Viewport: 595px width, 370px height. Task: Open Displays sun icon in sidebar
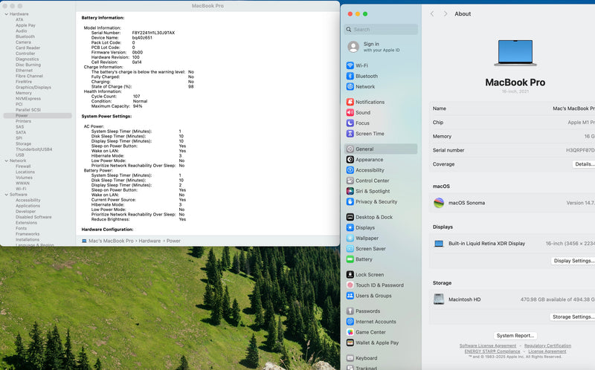point(350,228)
